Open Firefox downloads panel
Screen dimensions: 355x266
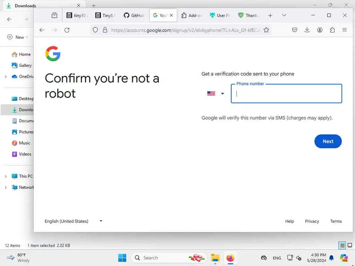click(x=307, y=30)
